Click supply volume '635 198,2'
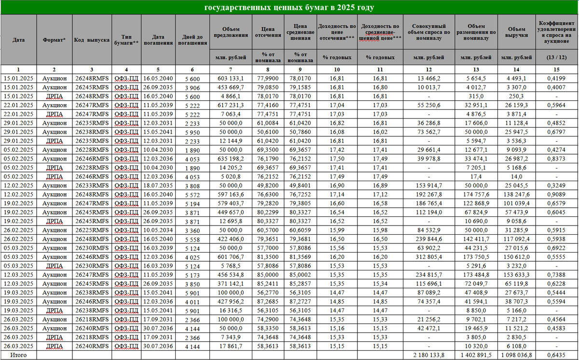Viewport: 579px width, 360px height. pos(231,159)
